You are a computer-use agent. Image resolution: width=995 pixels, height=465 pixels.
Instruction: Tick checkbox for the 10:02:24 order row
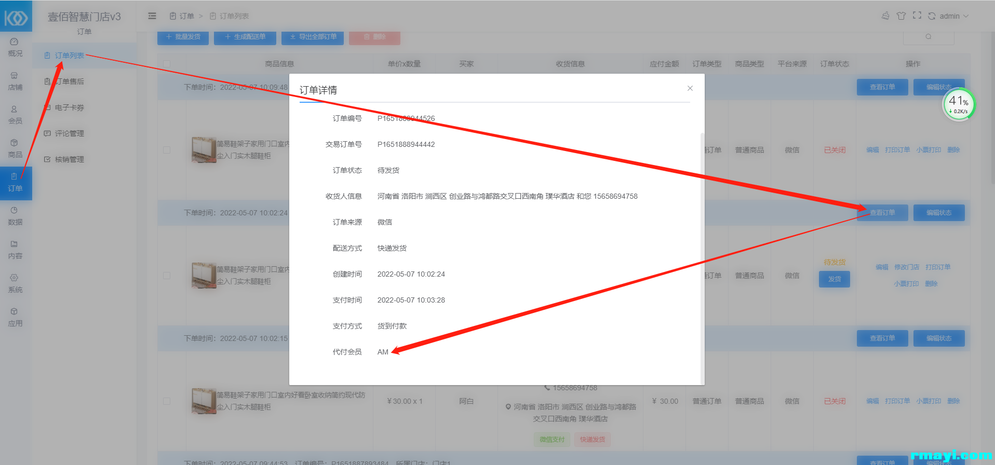pyautogui.click(x=167, y=276)
